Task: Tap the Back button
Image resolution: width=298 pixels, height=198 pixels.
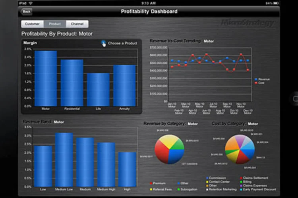Action: click(x=26, y=11)
